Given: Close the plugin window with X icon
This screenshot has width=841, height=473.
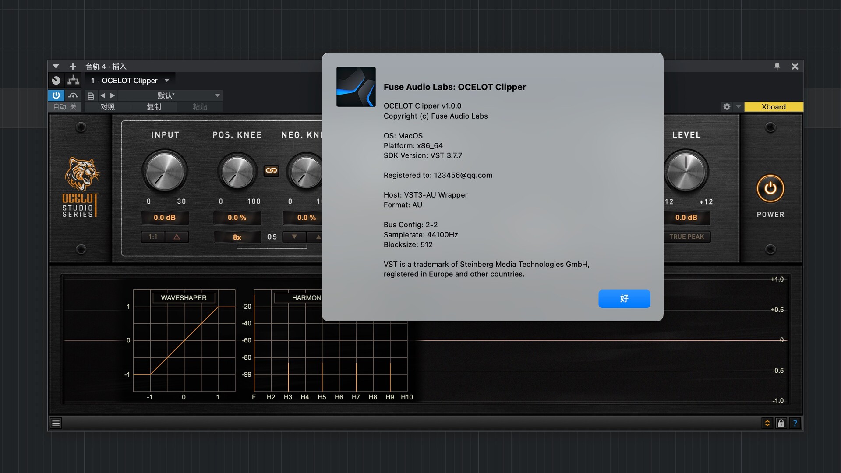Looking at the screenshot, I should point(795,67).
